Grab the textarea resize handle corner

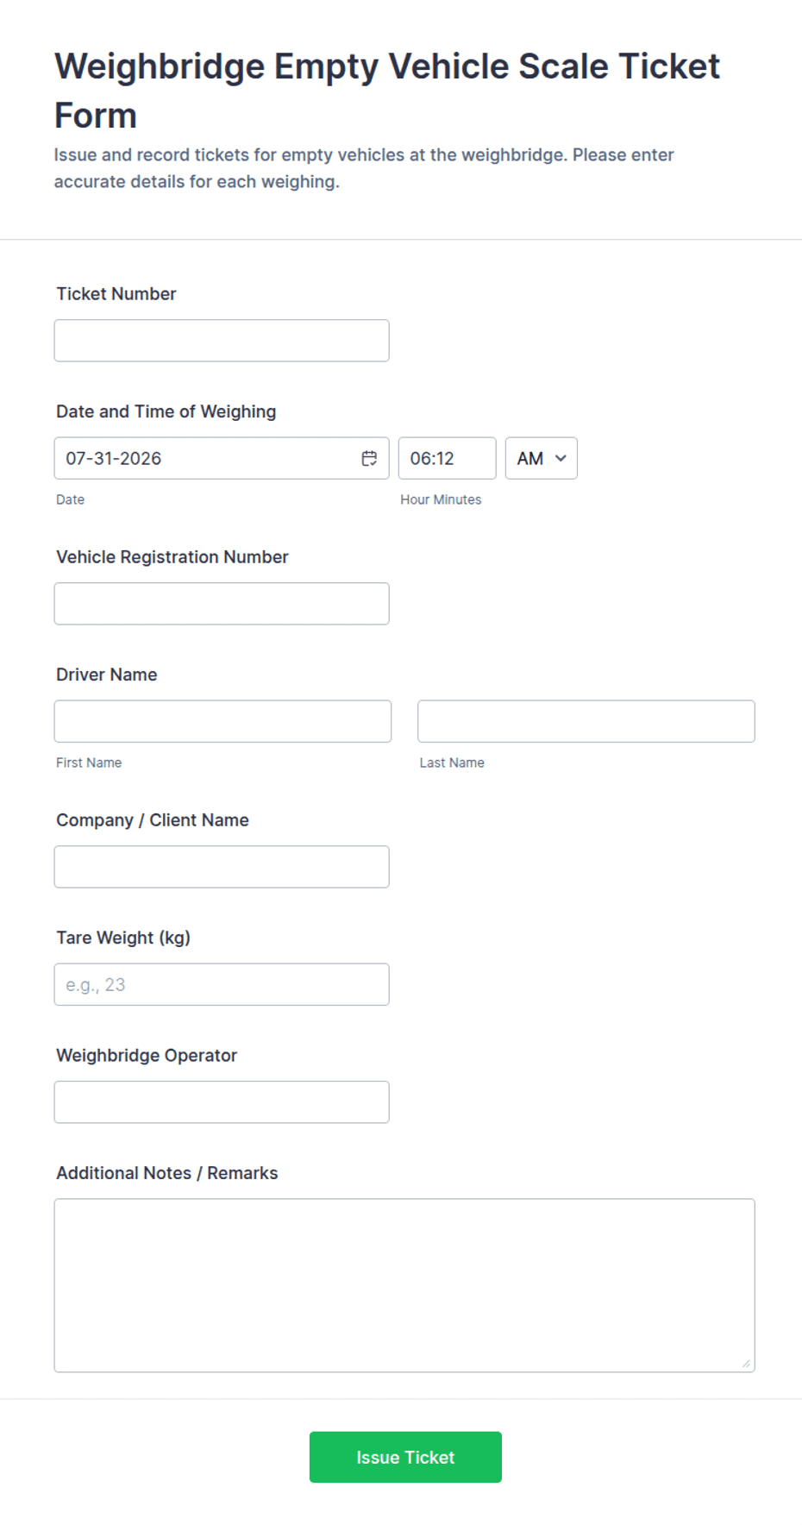[x=747, y=1364]
